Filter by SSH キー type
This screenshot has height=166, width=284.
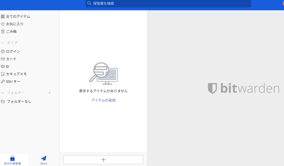click(x=13, y=81)
